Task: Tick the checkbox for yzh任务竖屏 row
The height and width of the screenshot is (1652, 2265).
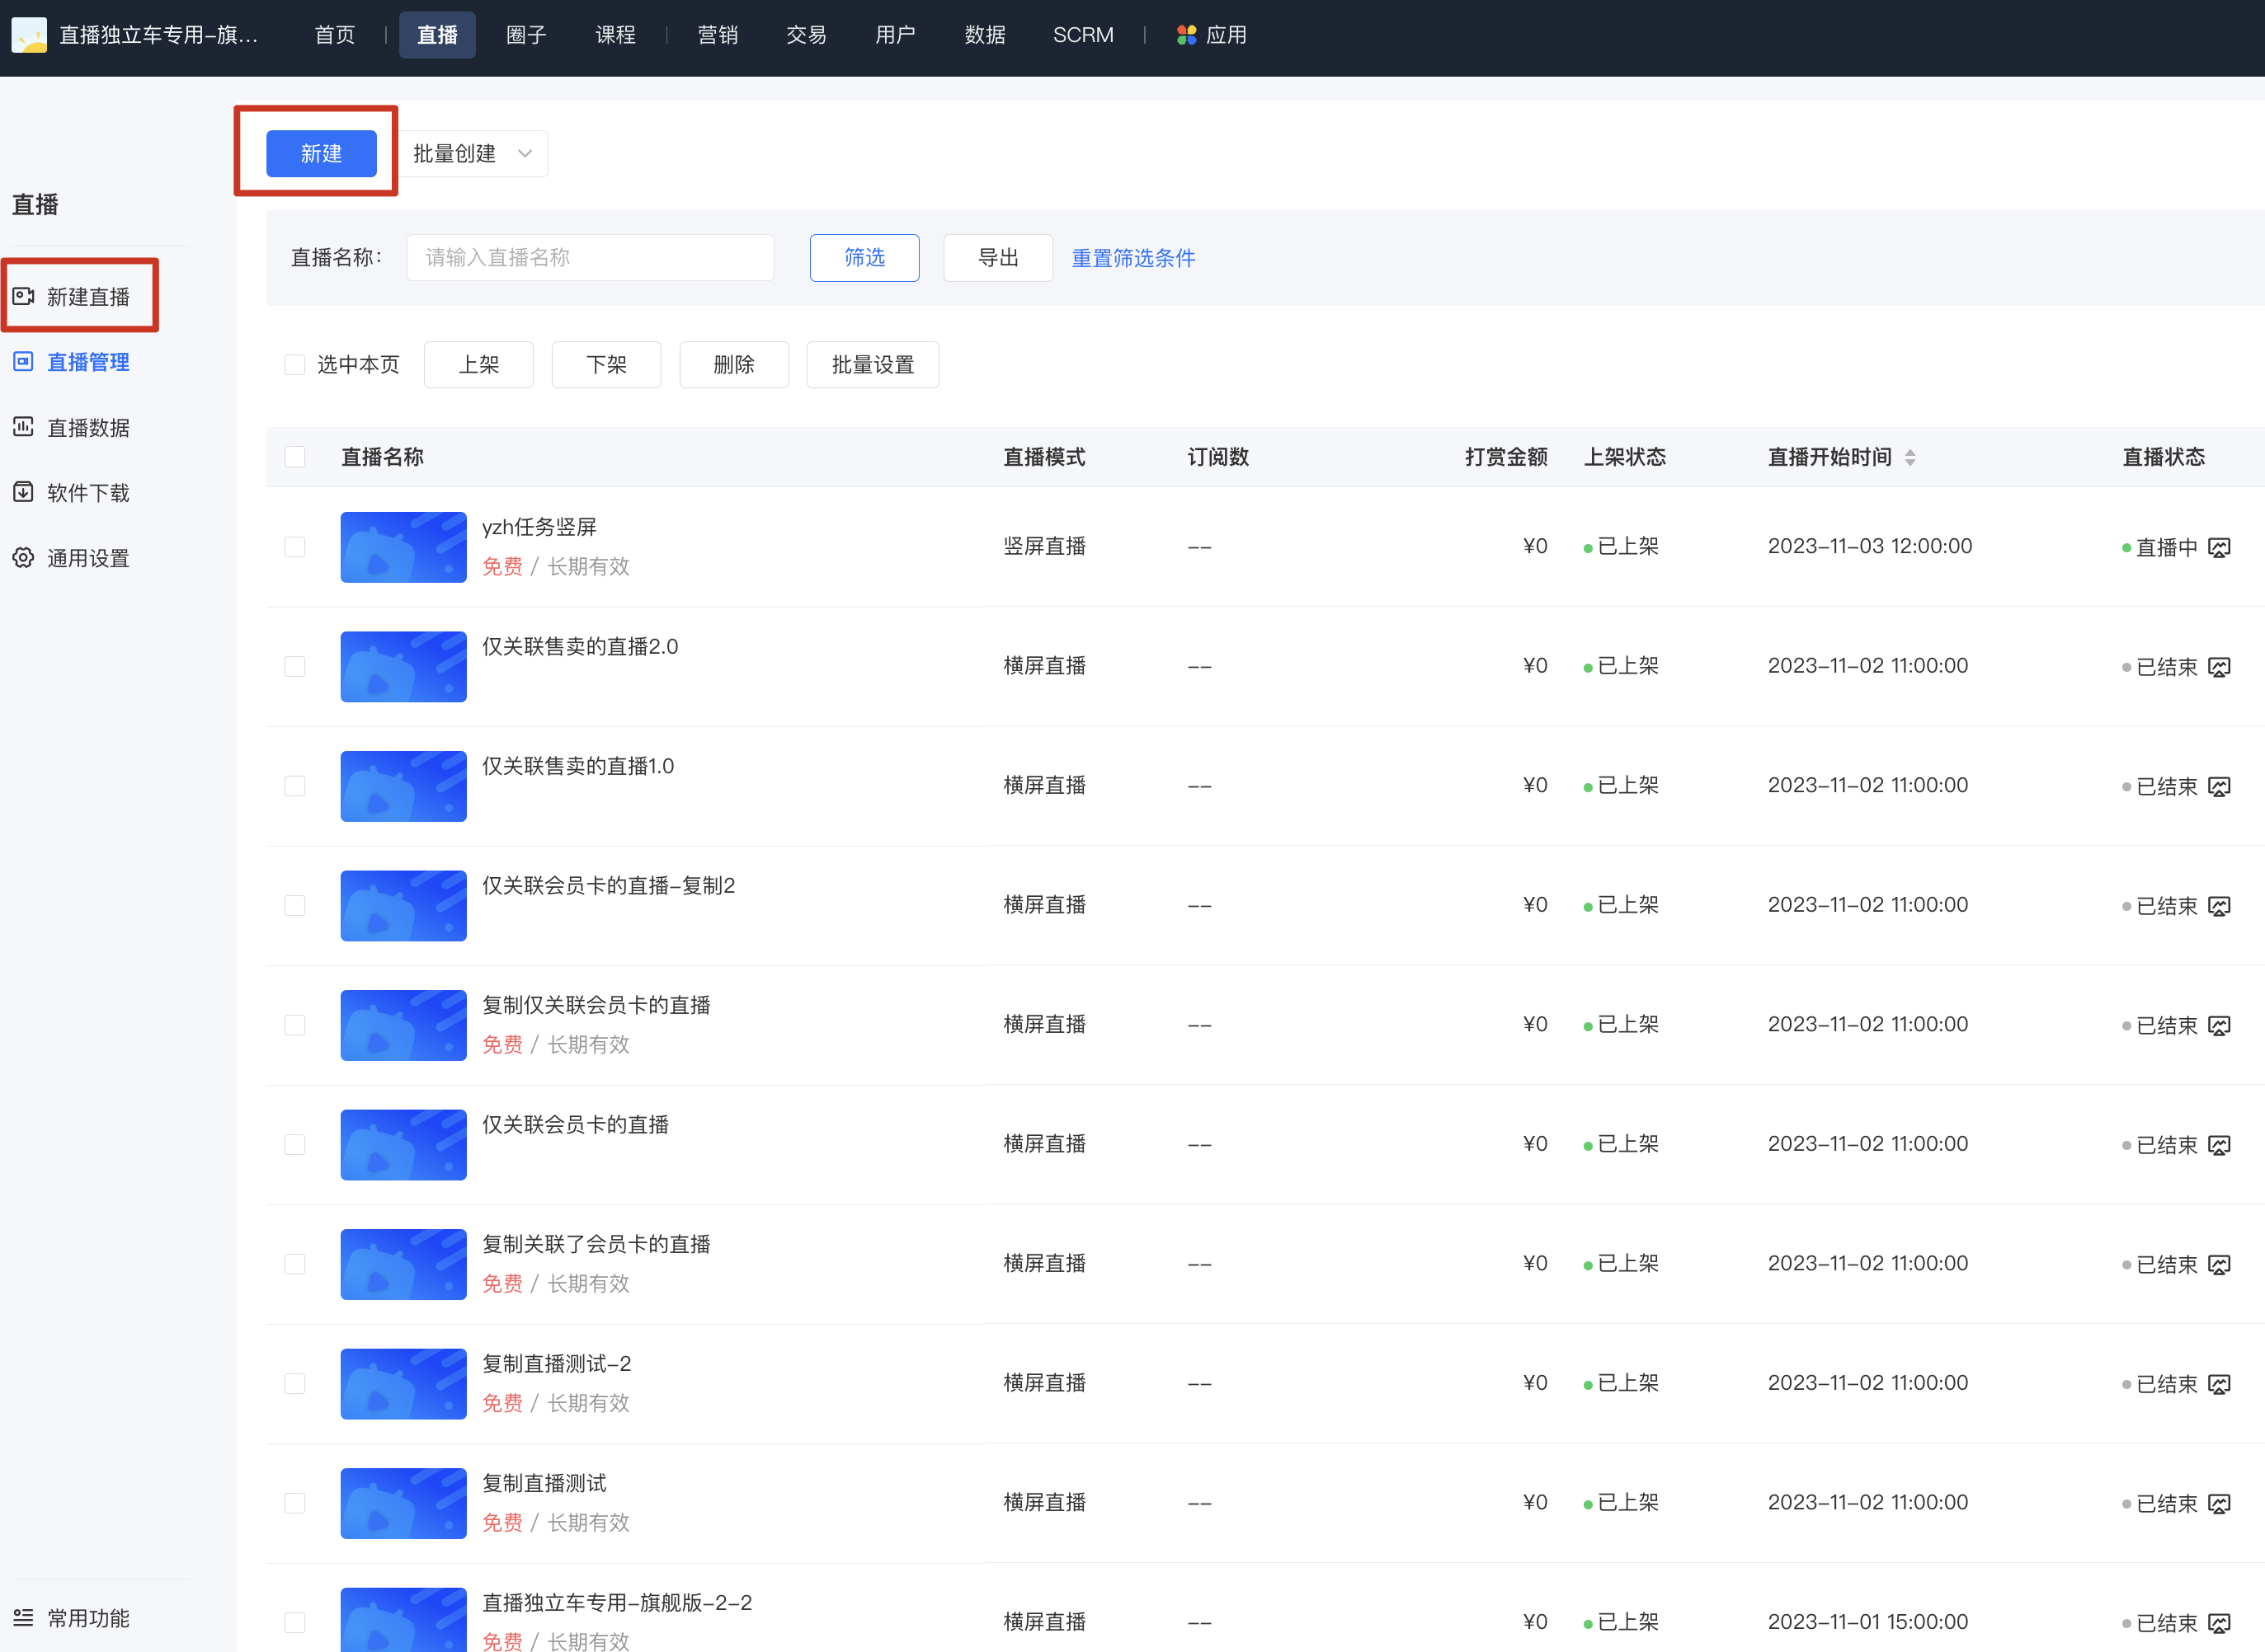Action: (x=294, y=547)
